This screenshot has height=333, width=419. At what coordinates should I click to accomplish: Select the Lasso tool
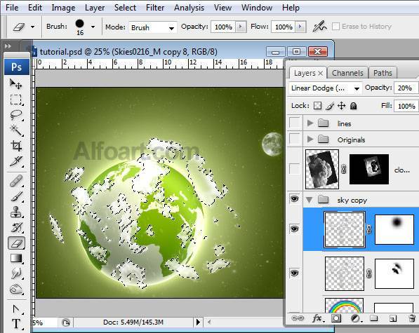[x=15, y=115]
